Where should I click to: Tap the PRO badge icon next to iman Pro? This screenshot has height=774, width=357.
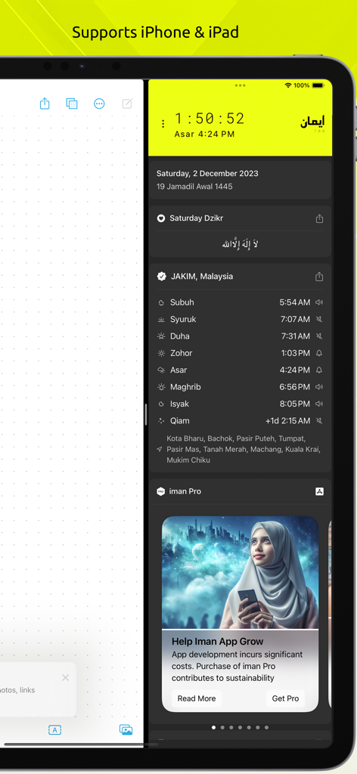coord(160,491)
